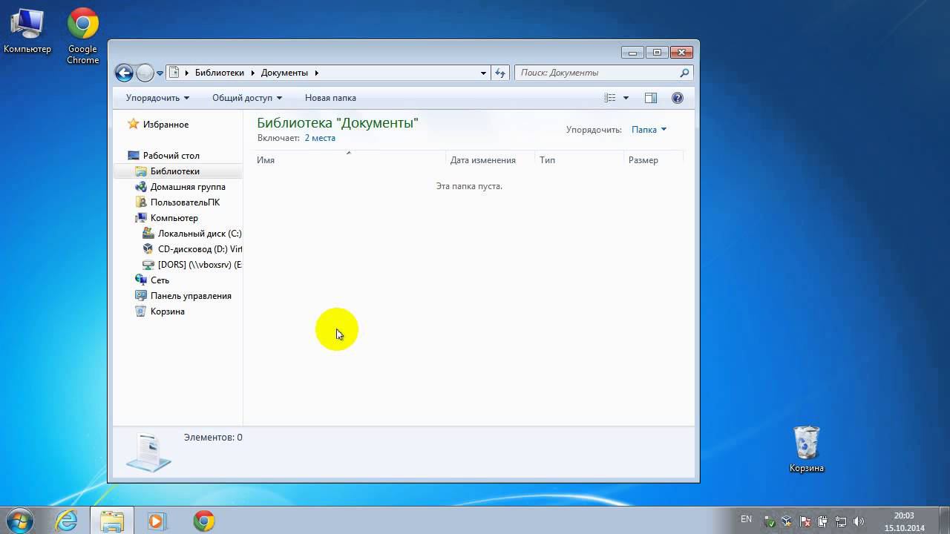Click the network tray icon

pyautogui.click(x=841, y=521)
